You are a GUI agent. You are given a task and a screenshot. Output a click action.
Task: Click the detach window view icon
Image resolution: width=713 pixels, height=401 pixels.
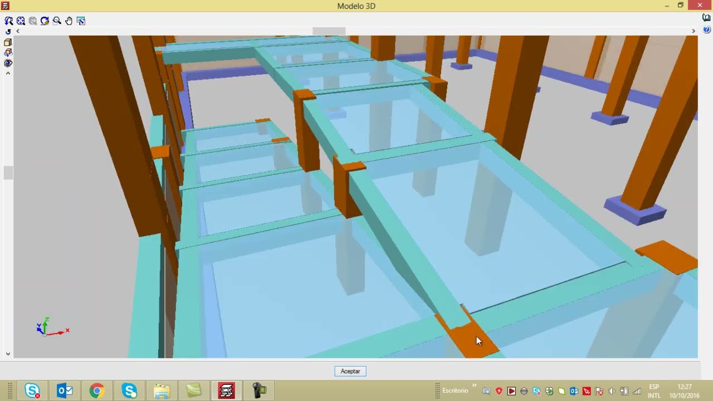pyautogui.click(x=81, y=21)
